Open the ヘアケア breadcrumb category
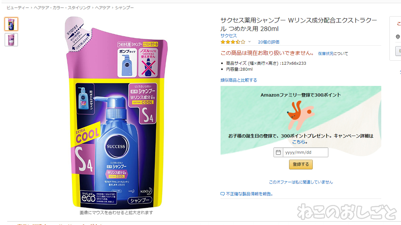 (x=103, y=7)
